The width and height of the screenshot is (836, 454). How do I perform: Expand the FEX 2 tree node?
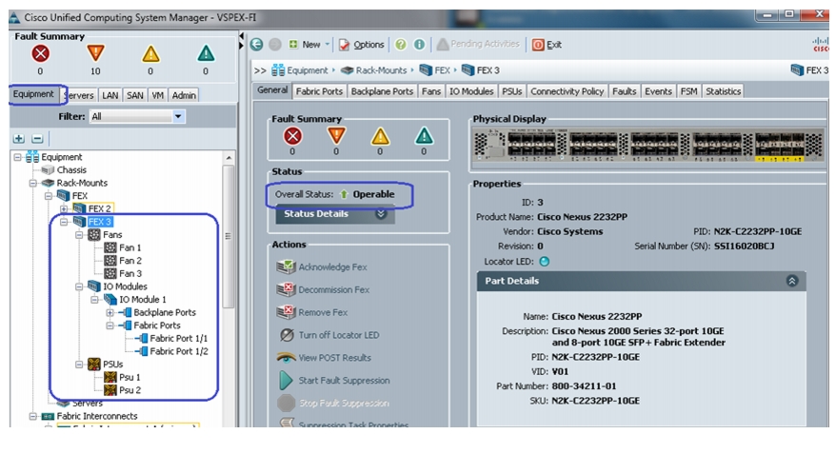click(64, 208)
